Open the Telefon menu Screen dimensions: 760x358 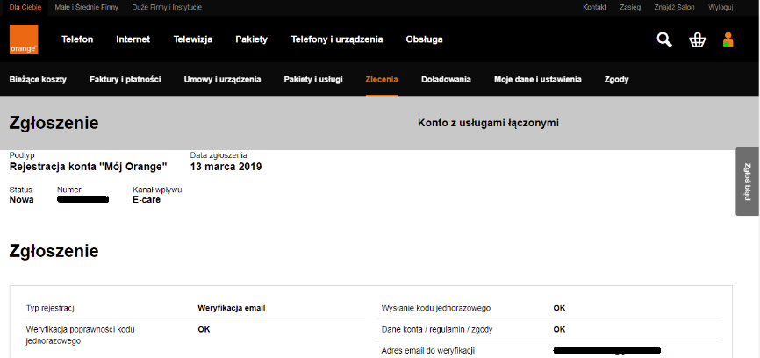(x=77, y=39)
